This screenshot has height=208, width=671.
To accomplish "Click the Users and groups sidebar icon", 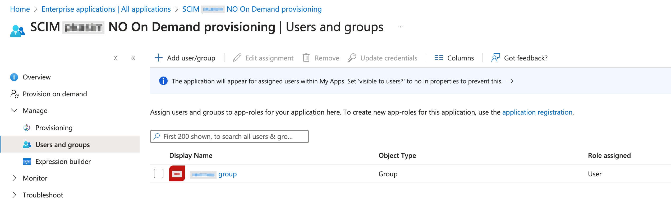I will (27, 145).
